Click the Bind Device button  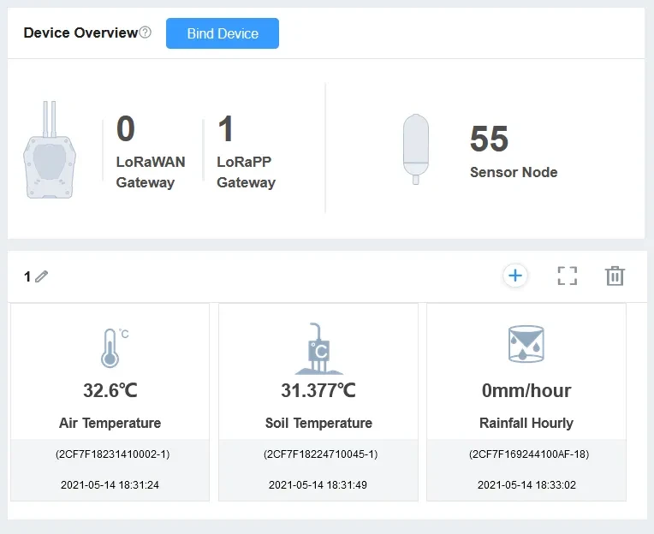click(222, 33)
